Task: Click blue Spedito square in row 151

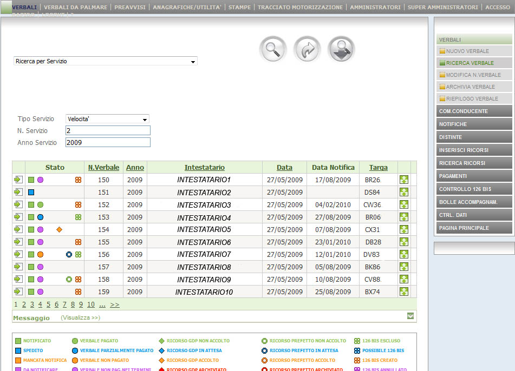Action: [x=31, y=192]
